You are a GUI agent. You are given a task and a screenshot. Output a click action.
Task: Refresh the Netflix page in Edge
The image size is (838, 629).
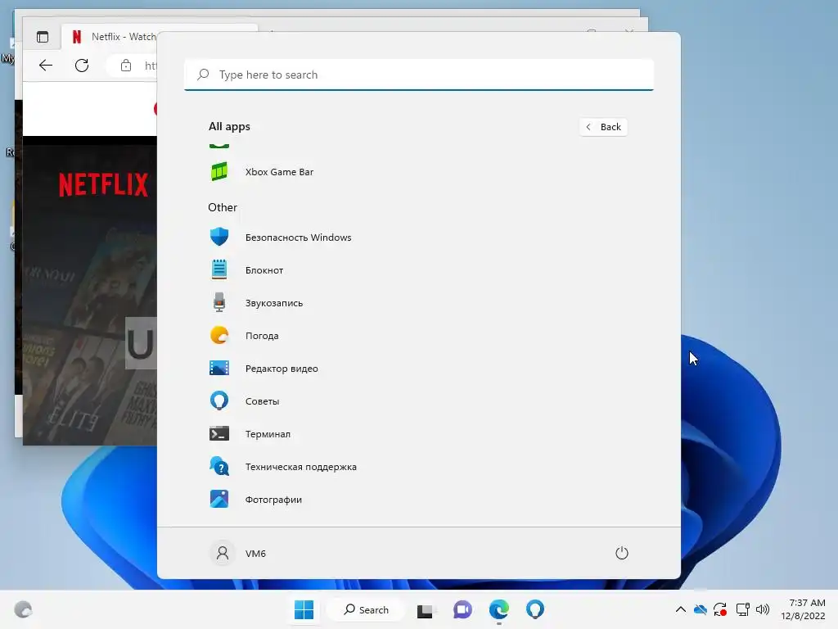[x=82, y=66]
